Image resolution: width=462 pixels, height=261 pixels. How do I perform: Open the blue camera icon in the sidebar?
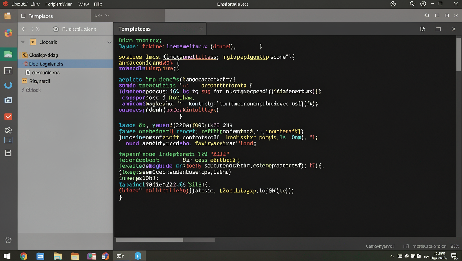8,100
